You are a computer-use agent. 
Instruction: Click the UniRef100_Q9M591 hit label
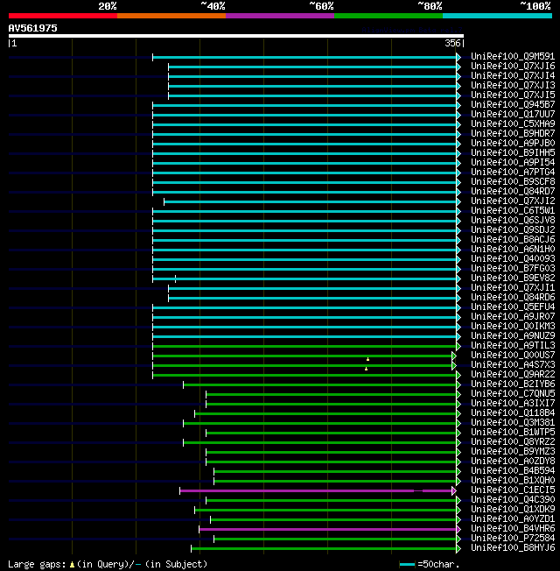tap(513, 56)
